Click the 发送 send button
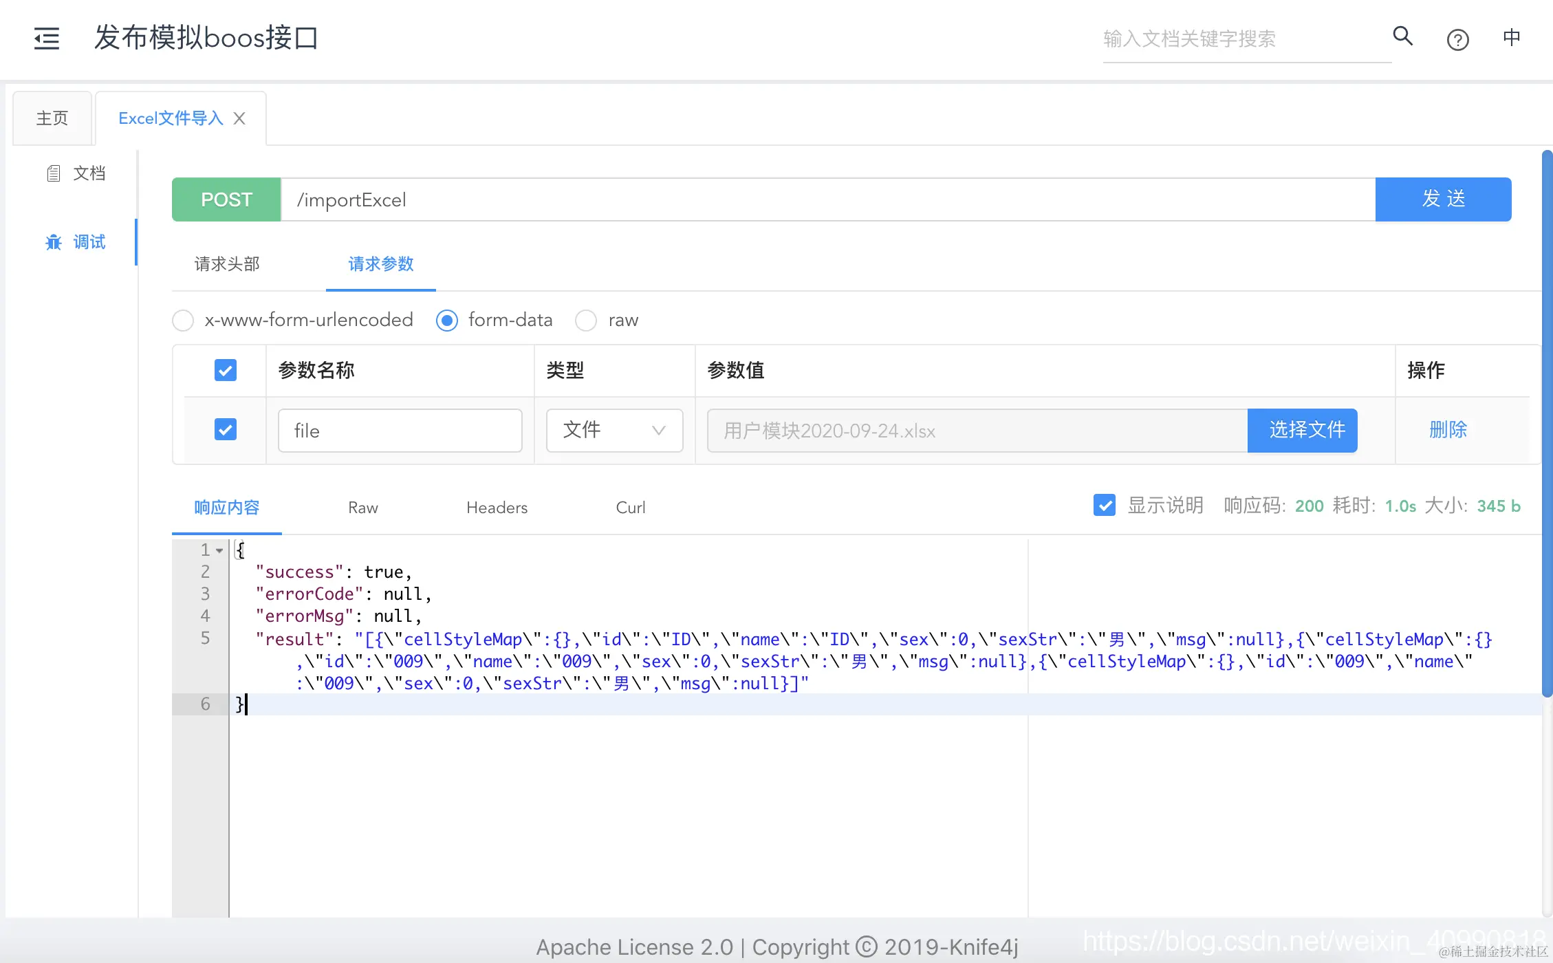 click(1443, 199)
